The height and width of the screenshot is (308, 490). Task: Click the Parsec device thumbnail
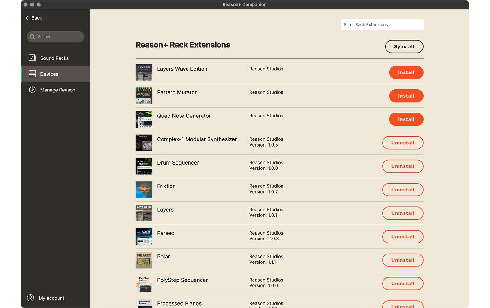click(144, 236)
